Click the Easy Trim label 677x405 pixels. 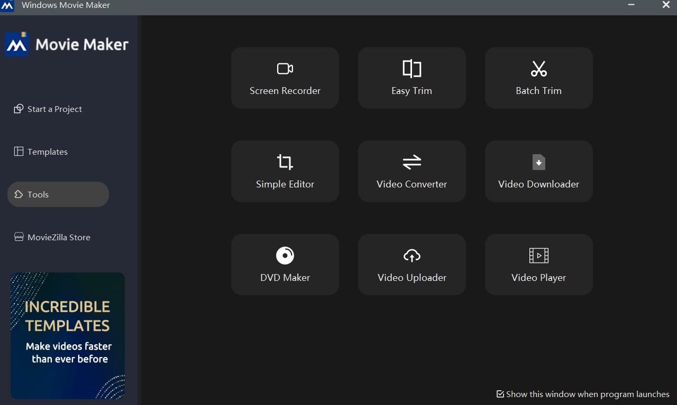[411, 91]
